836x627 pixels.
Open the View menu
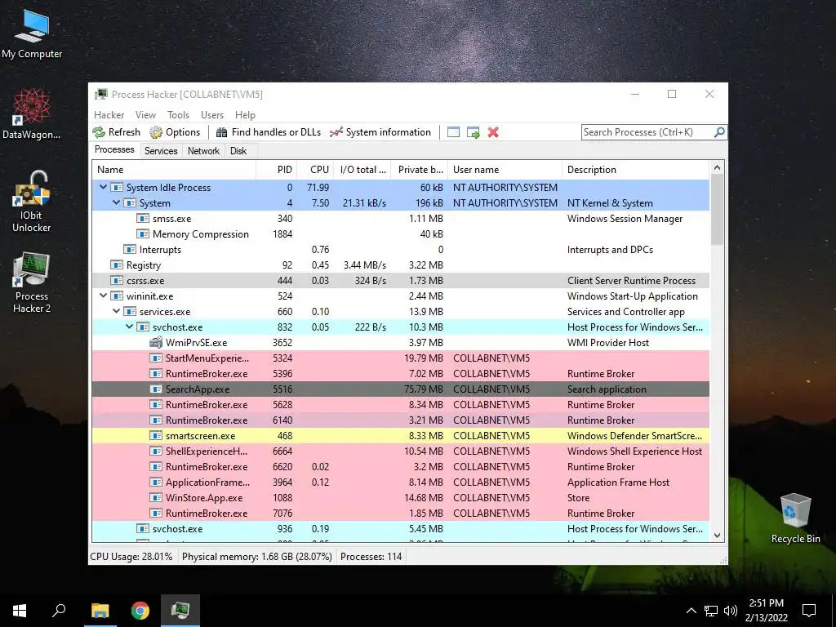click(x=145, y=114)
